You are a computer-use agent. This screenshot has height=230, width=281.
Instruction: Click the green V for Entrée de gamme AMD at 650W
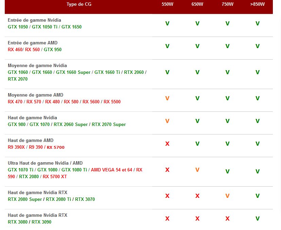(197, 46)
